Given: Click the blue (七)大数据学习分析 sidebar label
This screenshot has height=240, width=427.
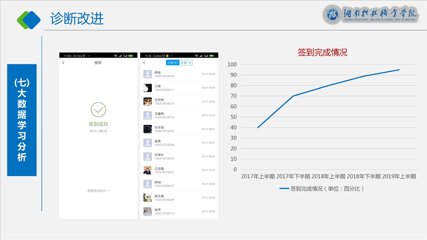Looking at the screenshot, I should (x=22, y=120).
